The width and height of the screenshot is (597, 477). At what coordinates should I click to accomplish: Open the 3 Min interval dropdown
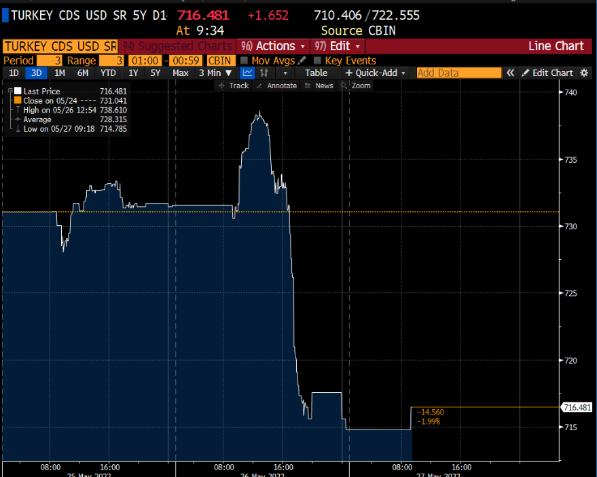click(215, 73)
